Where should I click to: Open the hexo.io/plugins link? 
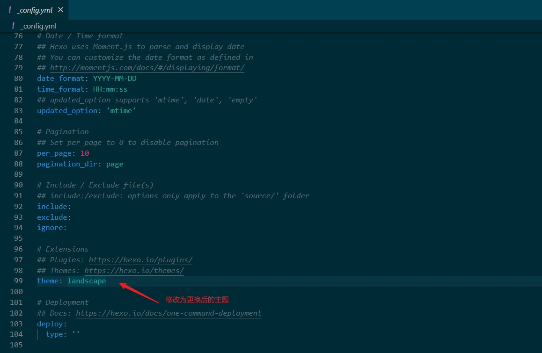coord(140,260)
